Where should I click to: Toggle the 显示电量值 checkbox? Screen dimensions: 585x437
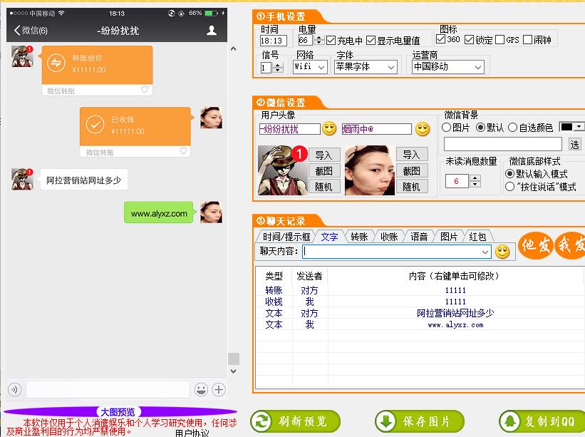pos(371,41)
